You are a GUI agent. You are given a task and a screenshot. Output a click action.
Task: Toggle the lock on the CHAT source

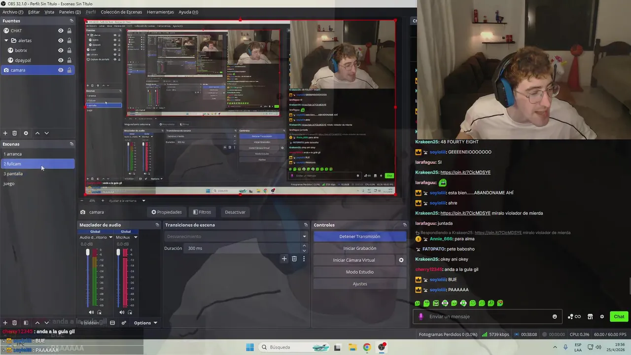click(x=69, y=31)
